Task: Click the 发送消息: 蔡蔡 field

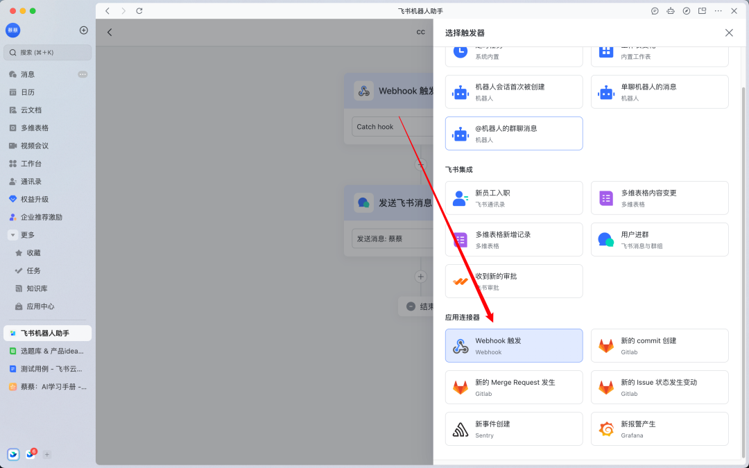Action: point(393,239)
